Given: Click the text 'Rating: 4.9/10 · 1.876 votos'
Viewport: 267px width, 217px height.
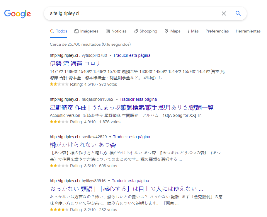Looking at the screenshot, I should point(95,122).
